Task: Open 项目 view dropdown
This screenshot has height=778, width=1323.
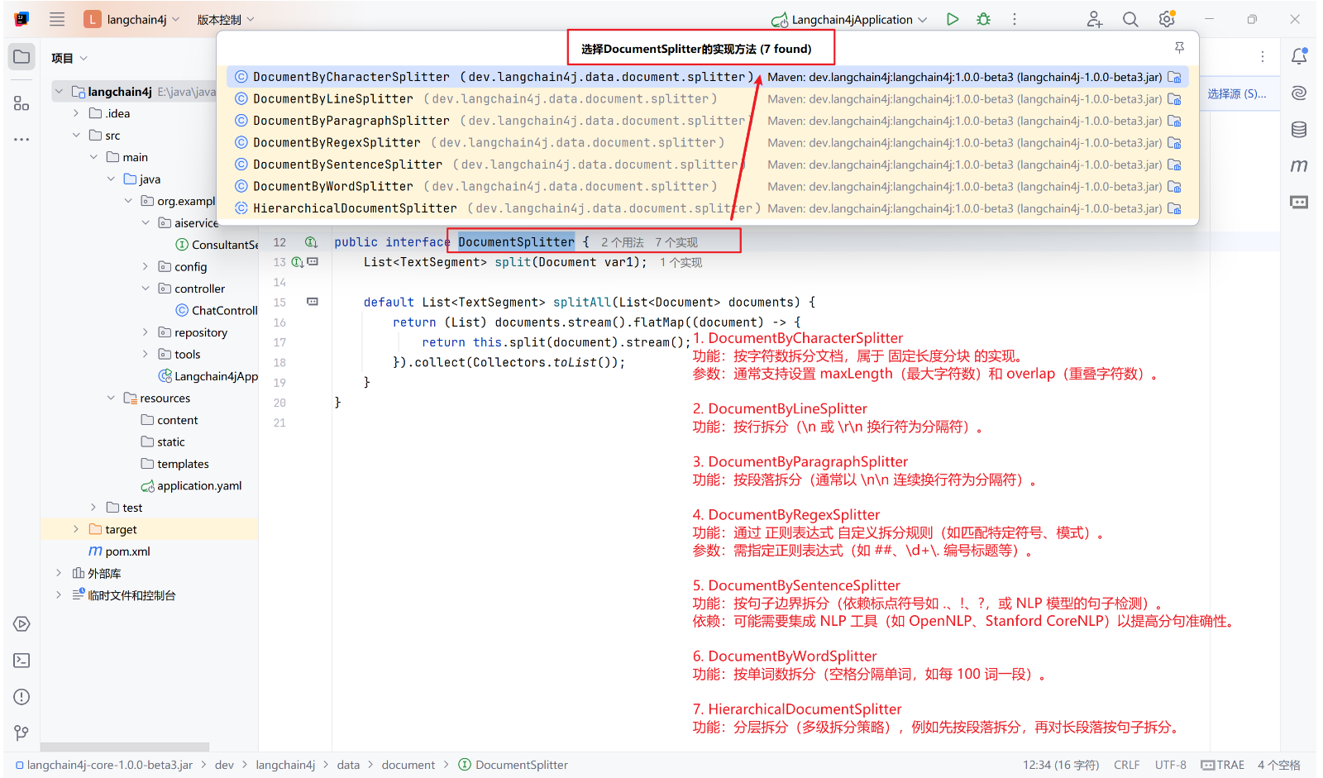Action: [x=69, y=58]
